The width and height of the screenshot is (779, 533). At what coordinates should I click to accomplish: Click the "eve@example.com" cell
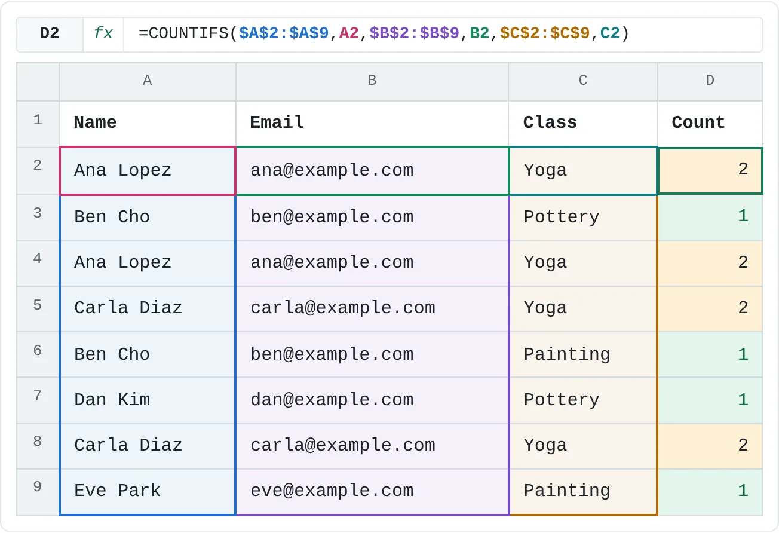click(372, 492)
